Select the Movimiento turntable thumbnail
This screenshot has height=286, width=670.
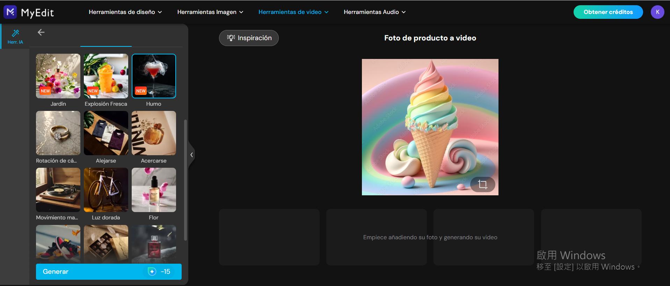point(58,190)
